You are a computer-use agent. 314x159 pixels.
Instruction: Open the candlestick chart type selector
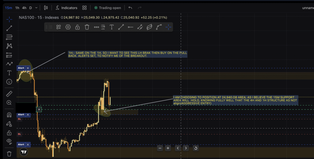coord(46,8)
